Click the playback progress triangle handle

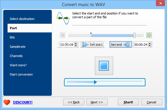95,82
